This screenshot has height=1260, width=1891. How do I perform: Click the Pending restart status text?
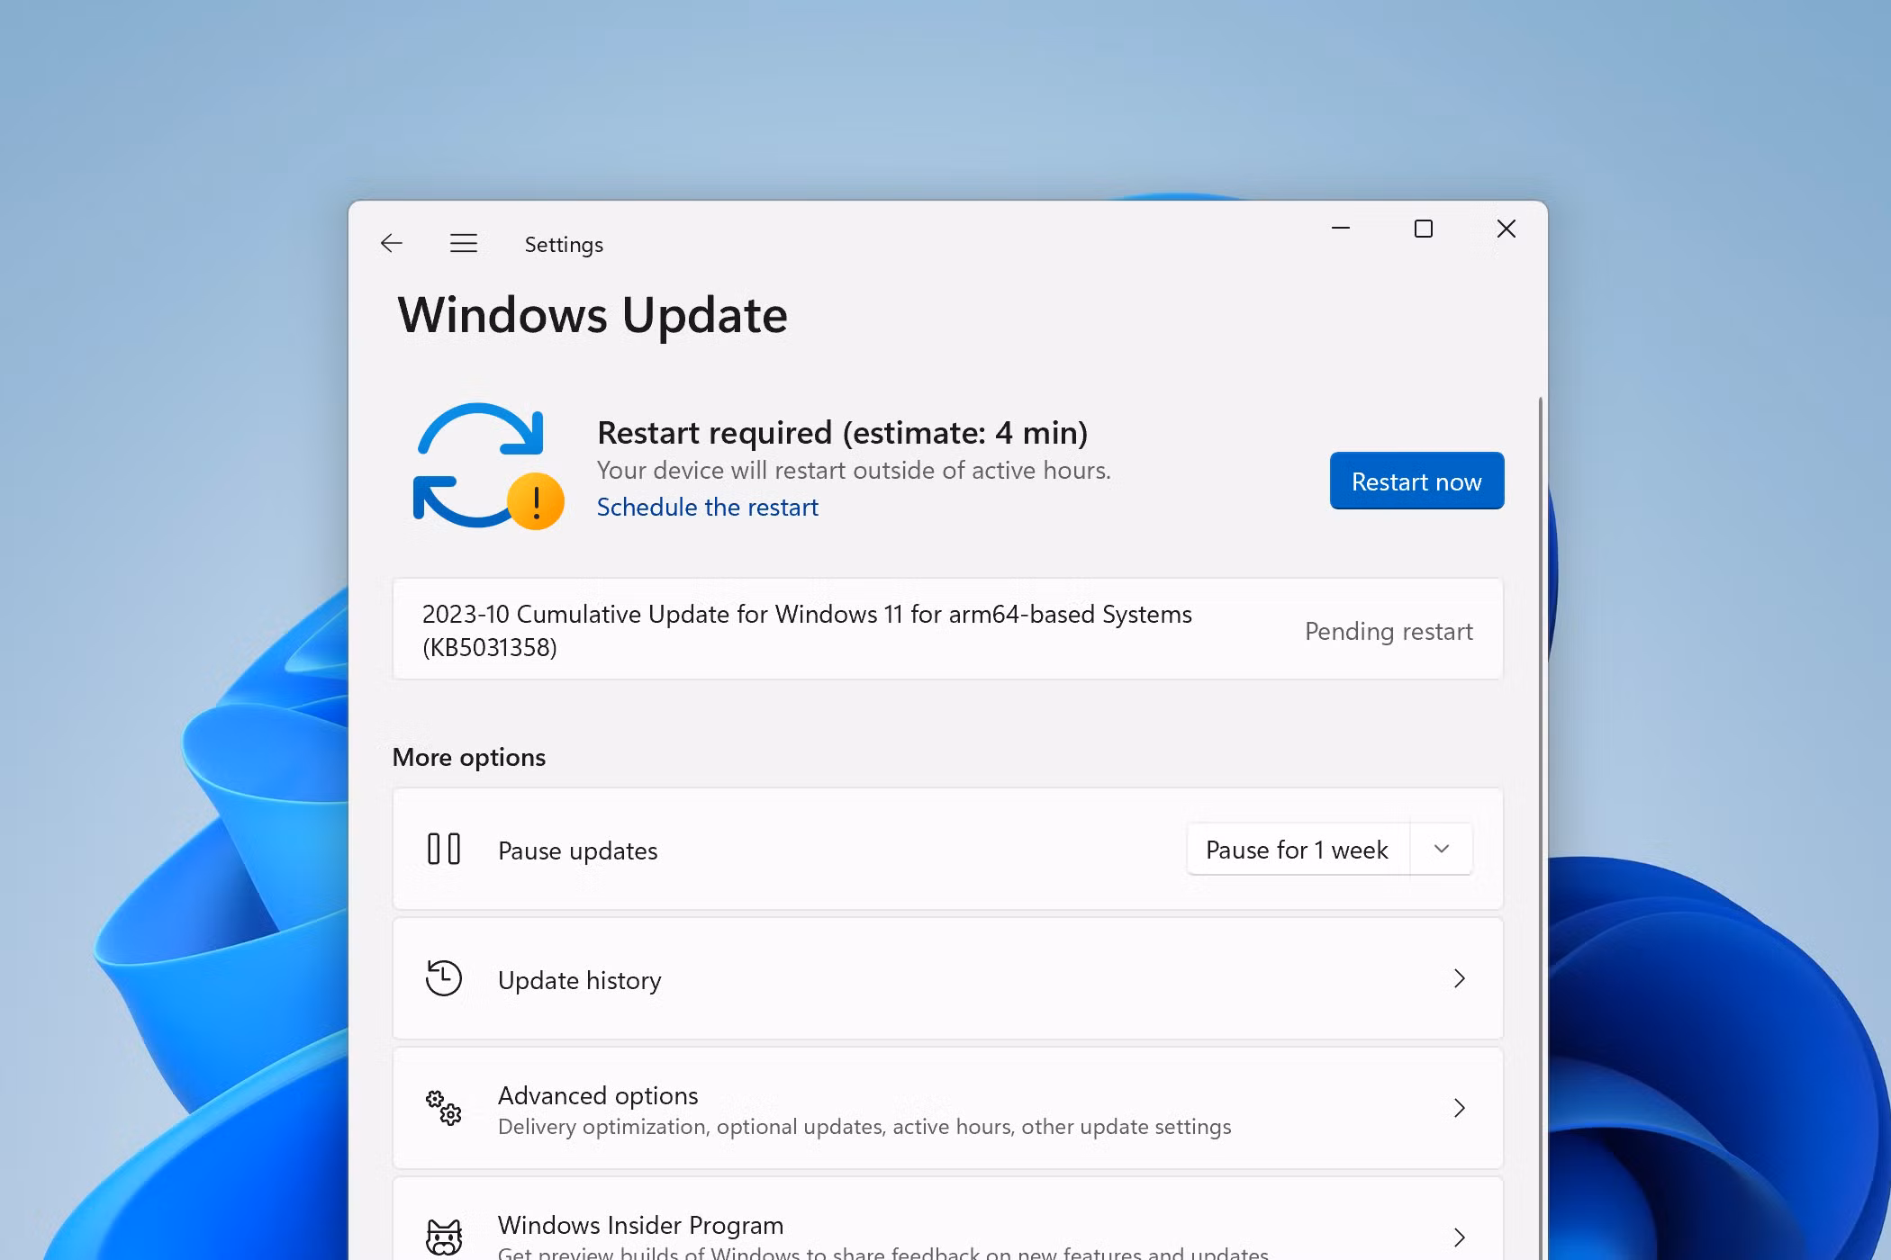[x=1389, y=632]
